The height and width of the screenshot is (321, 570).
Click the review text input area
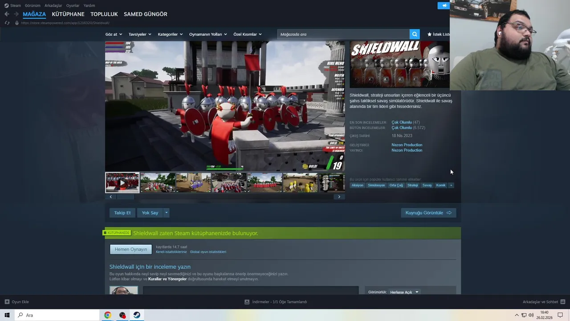250,290
